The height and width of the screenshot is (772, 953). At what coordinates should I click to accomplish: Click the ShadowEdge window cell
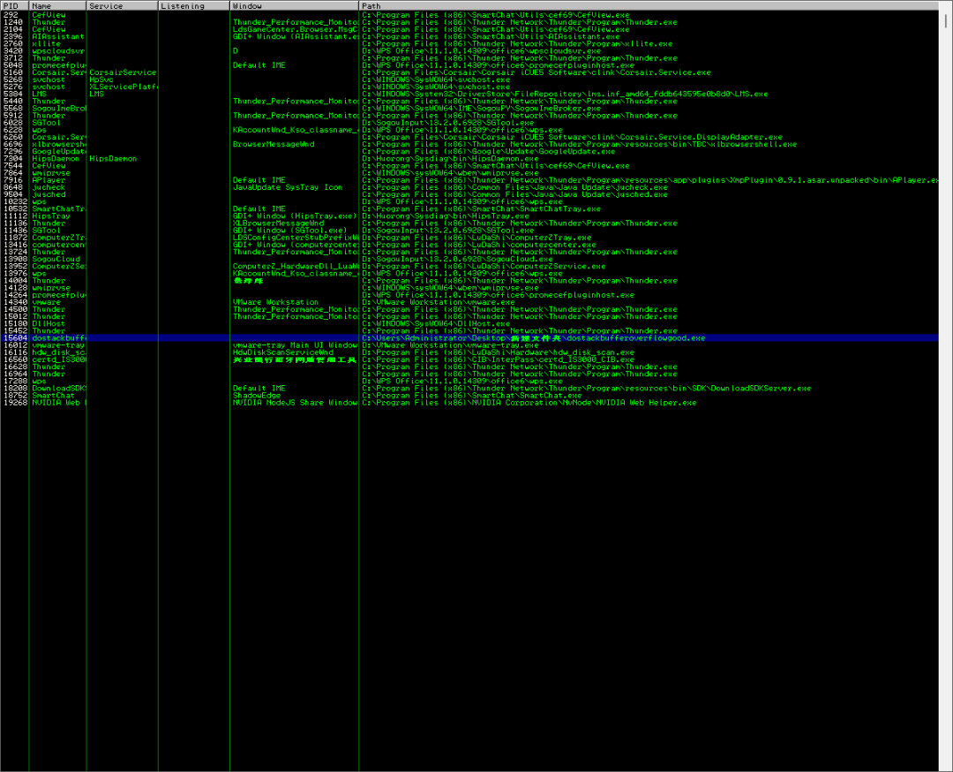click(257, 396)
